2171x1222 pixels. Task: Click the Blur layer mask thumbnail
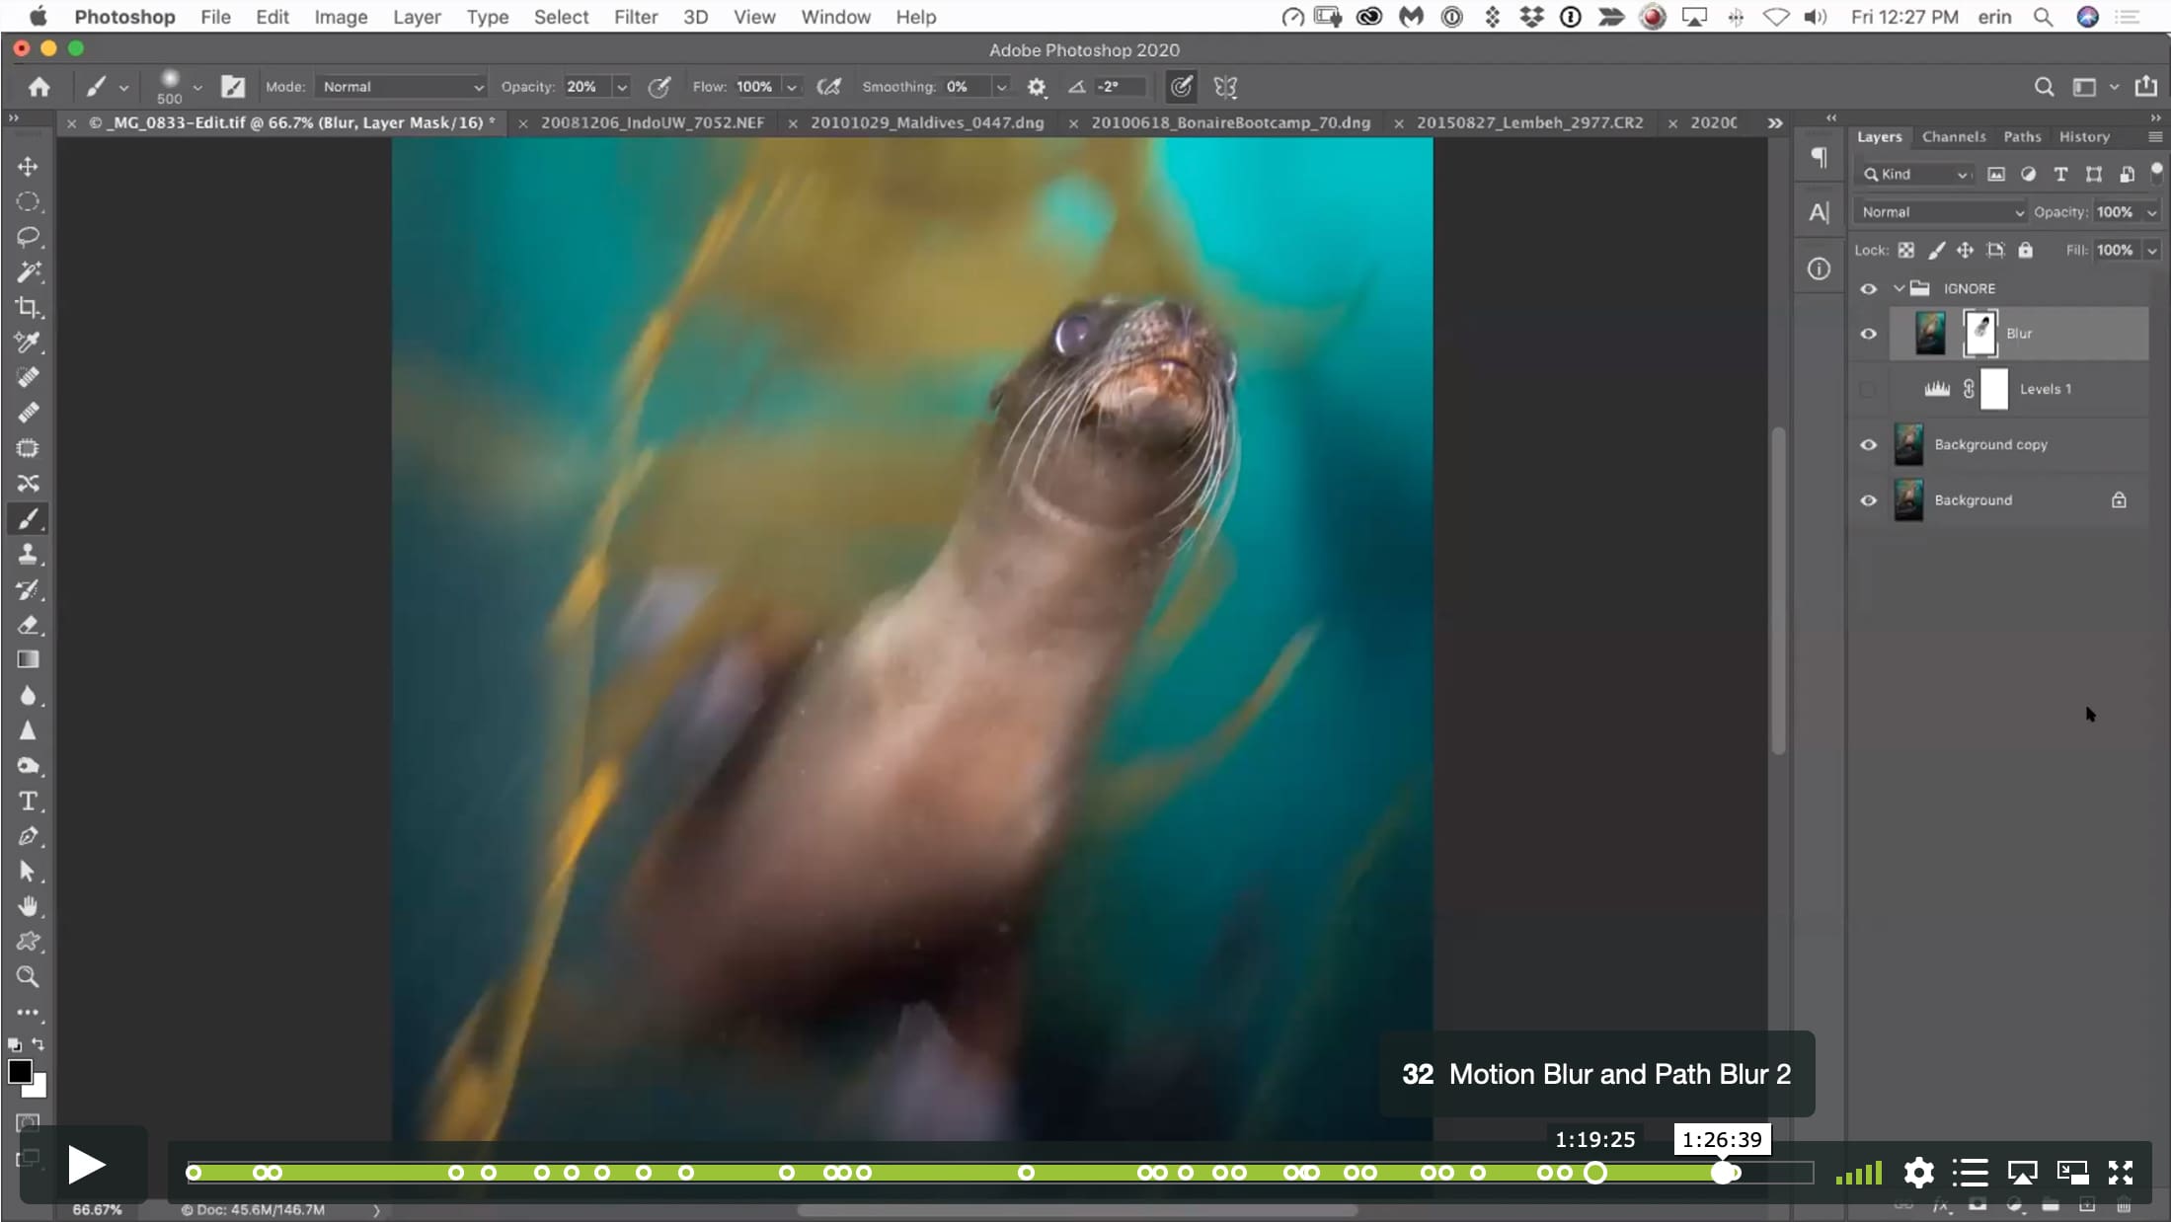point(1979,334)
